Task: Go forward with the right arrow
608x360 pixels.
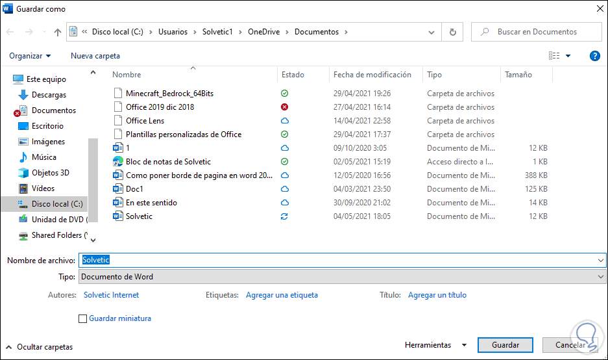Action: [x=29, y=32]
